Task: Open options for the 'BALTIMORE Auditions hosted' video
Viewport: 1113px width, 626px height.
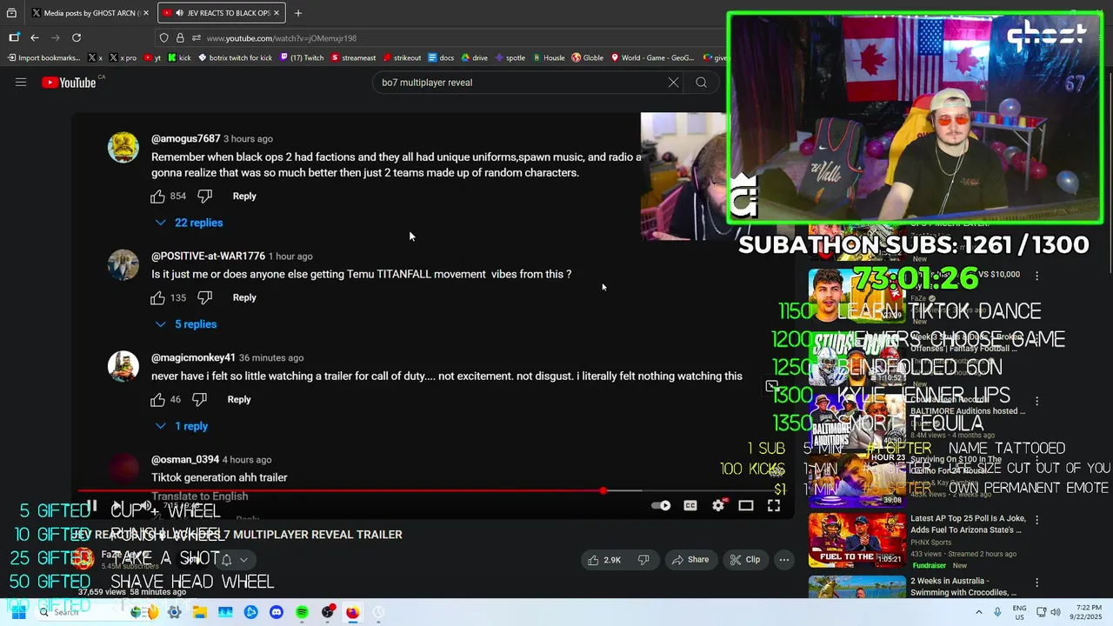Action: click(x=1036, y=402)
